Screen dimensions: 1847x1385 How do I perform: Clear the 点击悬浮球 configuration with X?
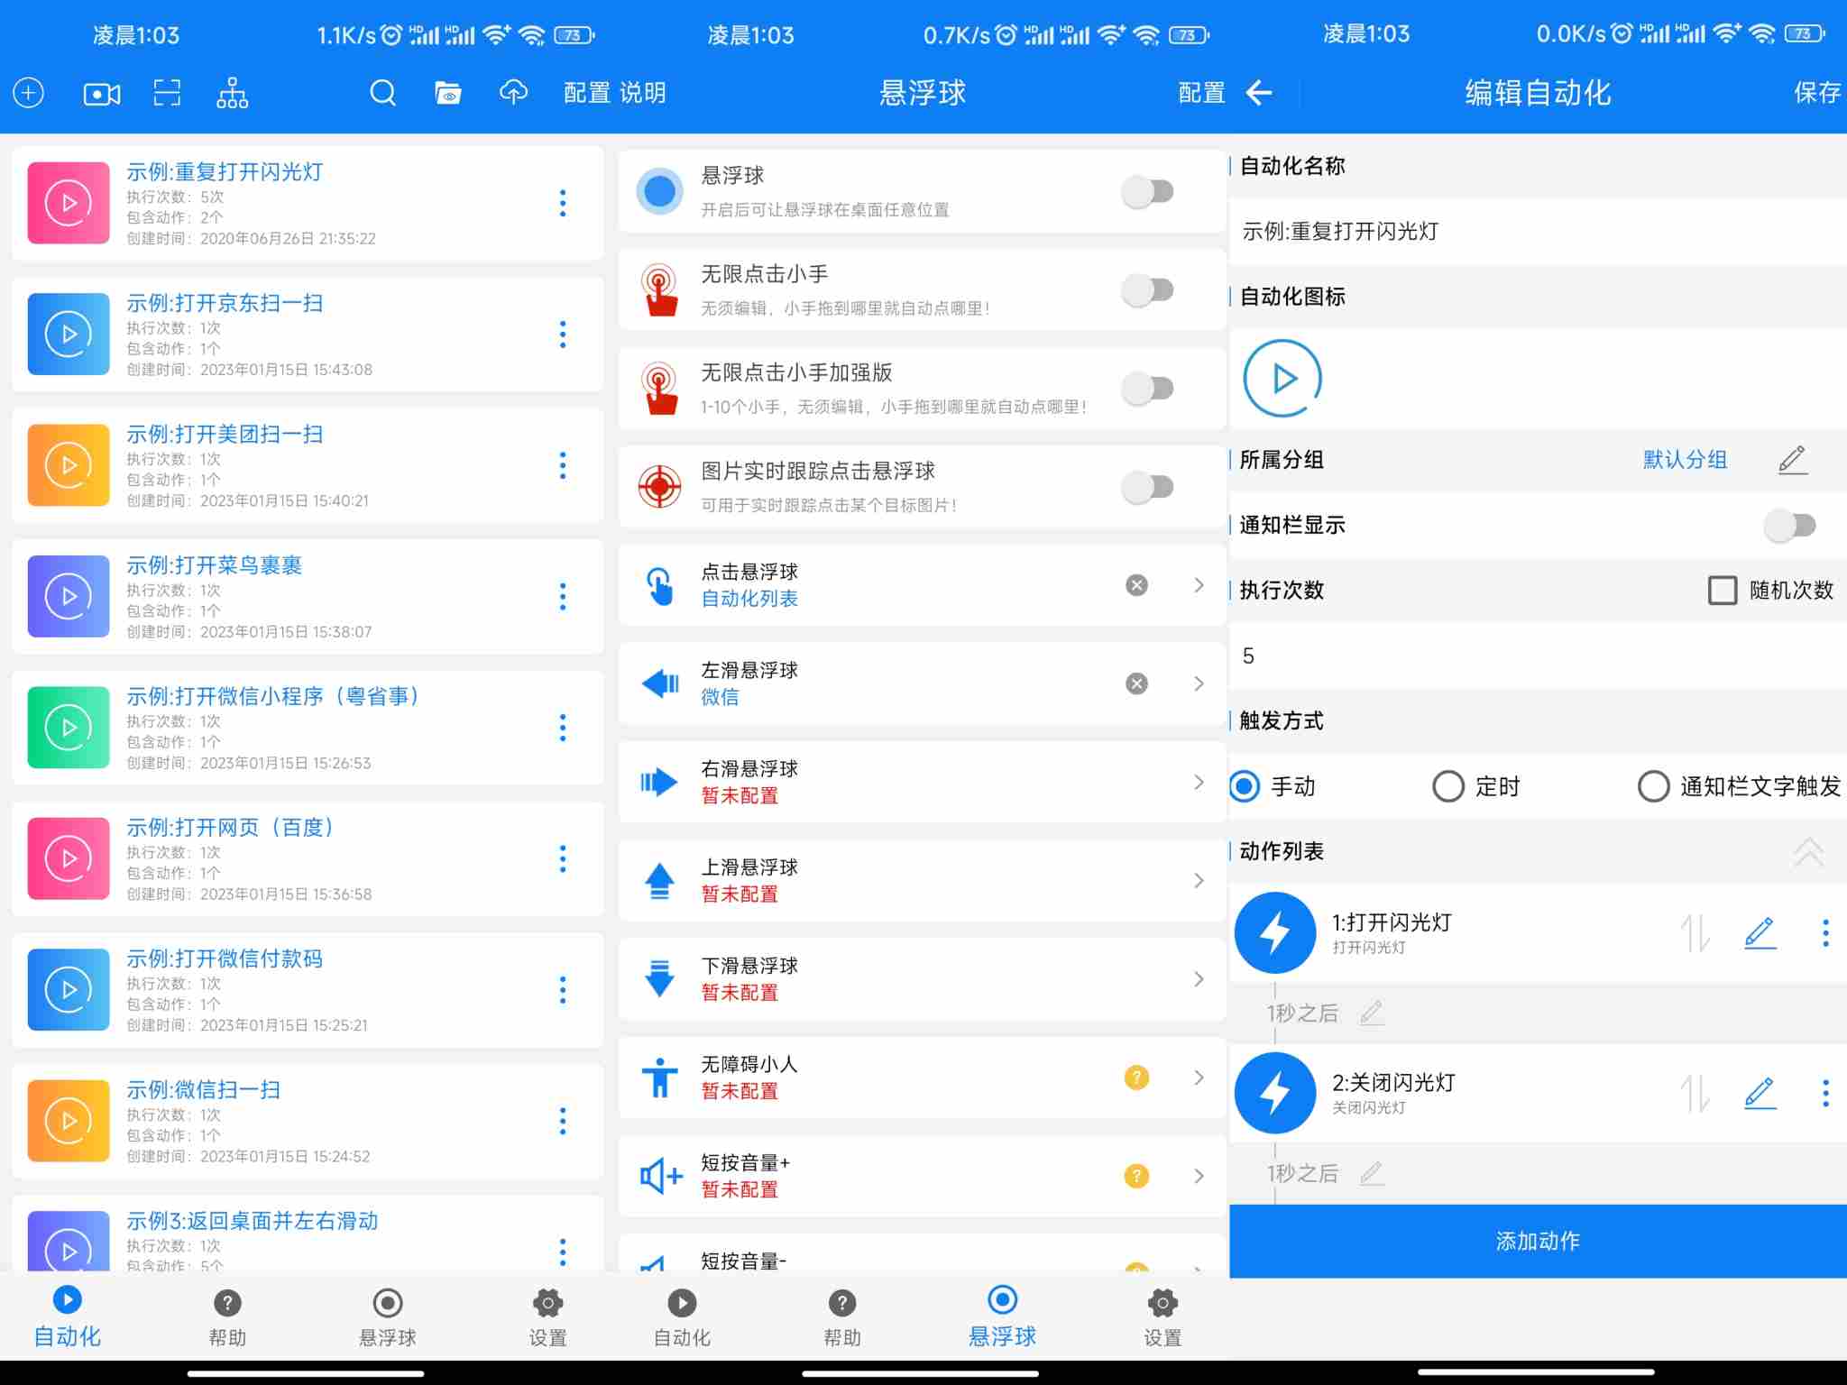point(1137,585)
